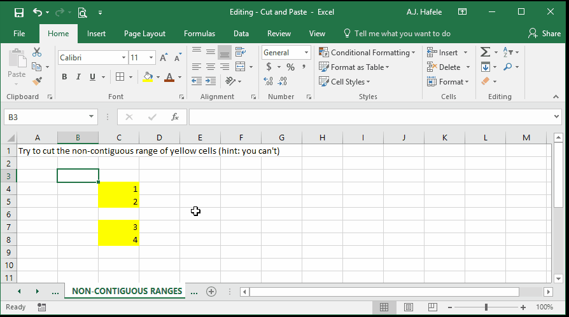Toggle Top Align button
The width and height of the screenshot is (569, 317).
[x=197, y=52]
